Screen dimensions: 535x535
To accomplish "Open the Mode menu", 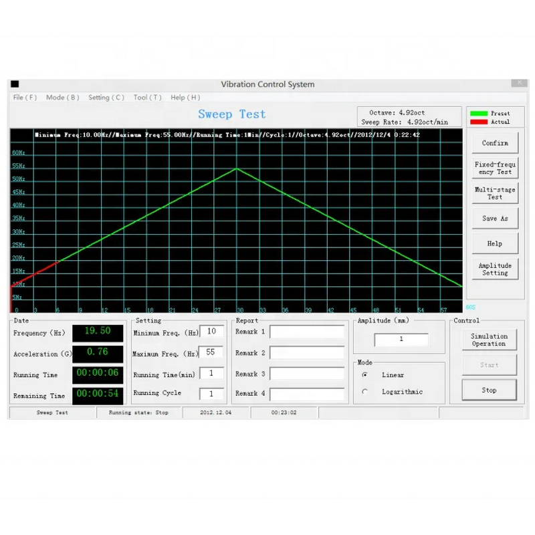I will click(x=62, y=98).
